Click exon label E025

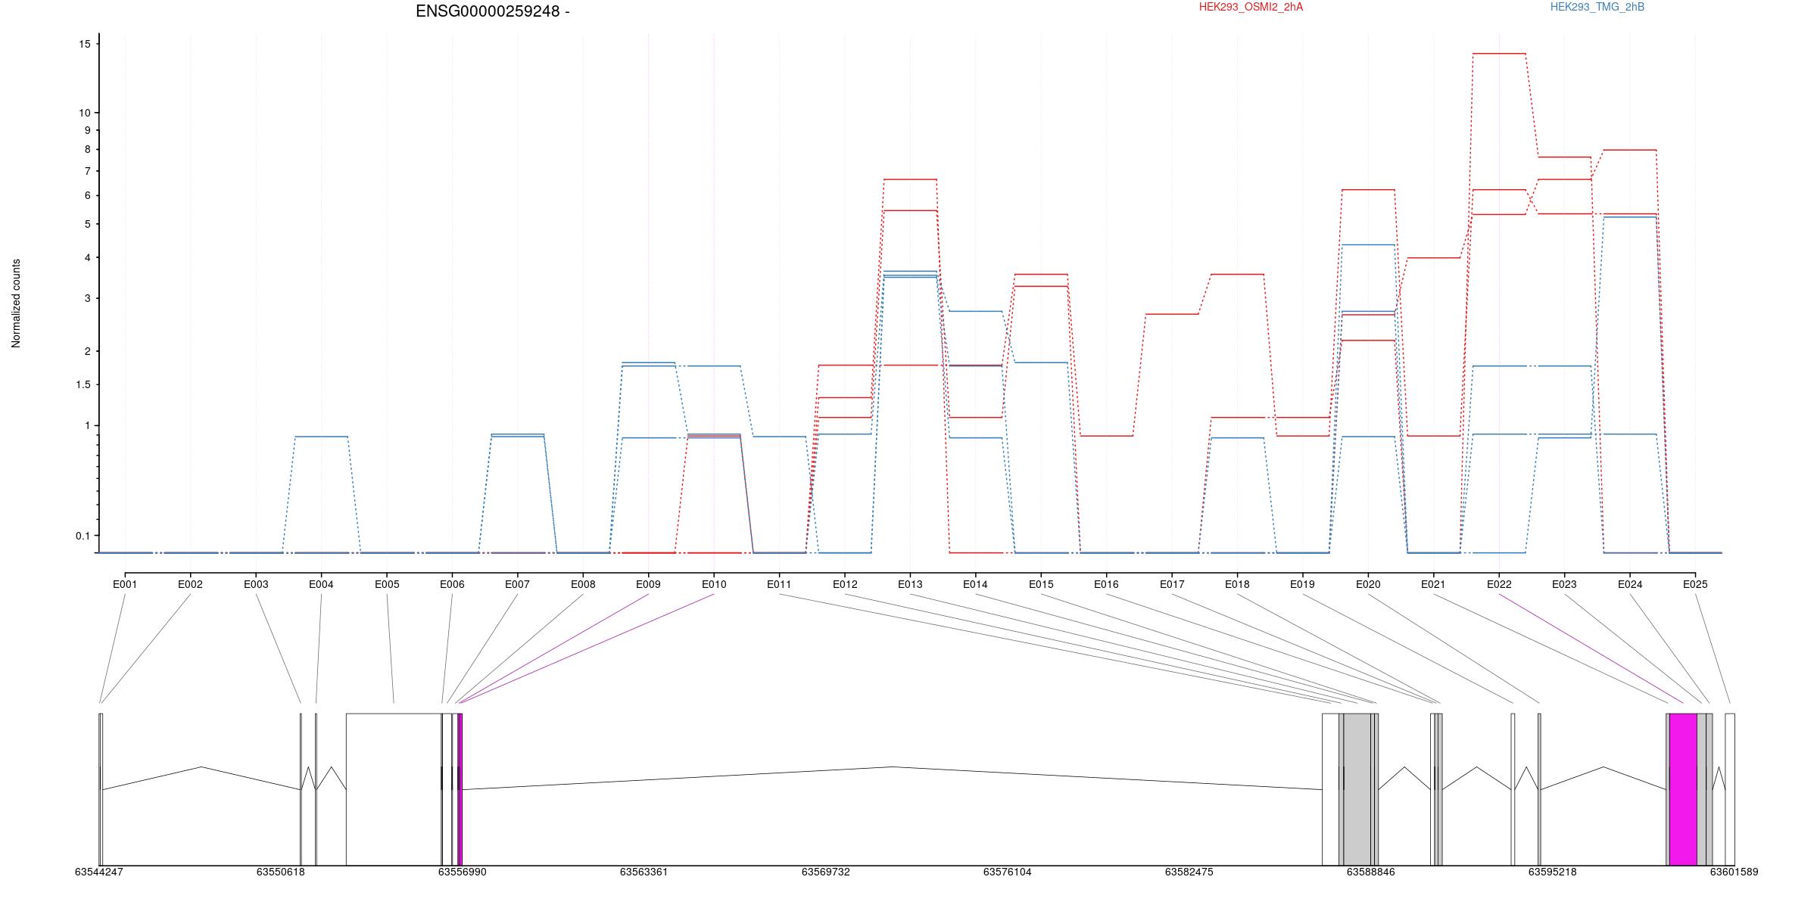coord(1695,584)
